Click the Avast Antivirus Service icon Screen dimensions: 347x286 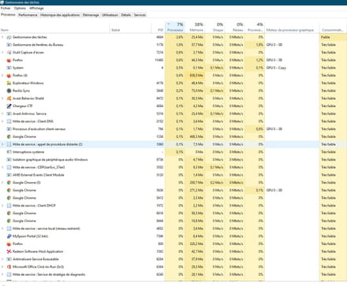click(9, 113)
